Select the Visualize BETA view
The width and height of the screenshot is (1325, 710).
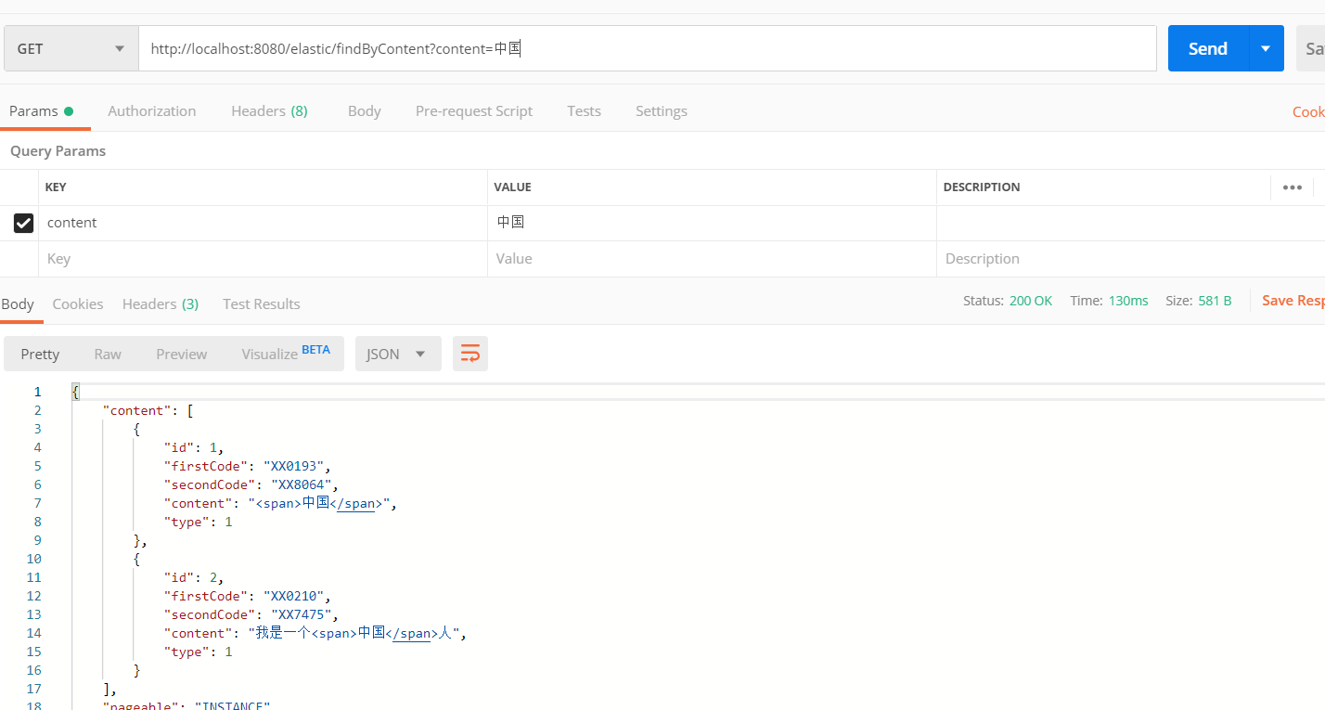click(x=286, y=354)
